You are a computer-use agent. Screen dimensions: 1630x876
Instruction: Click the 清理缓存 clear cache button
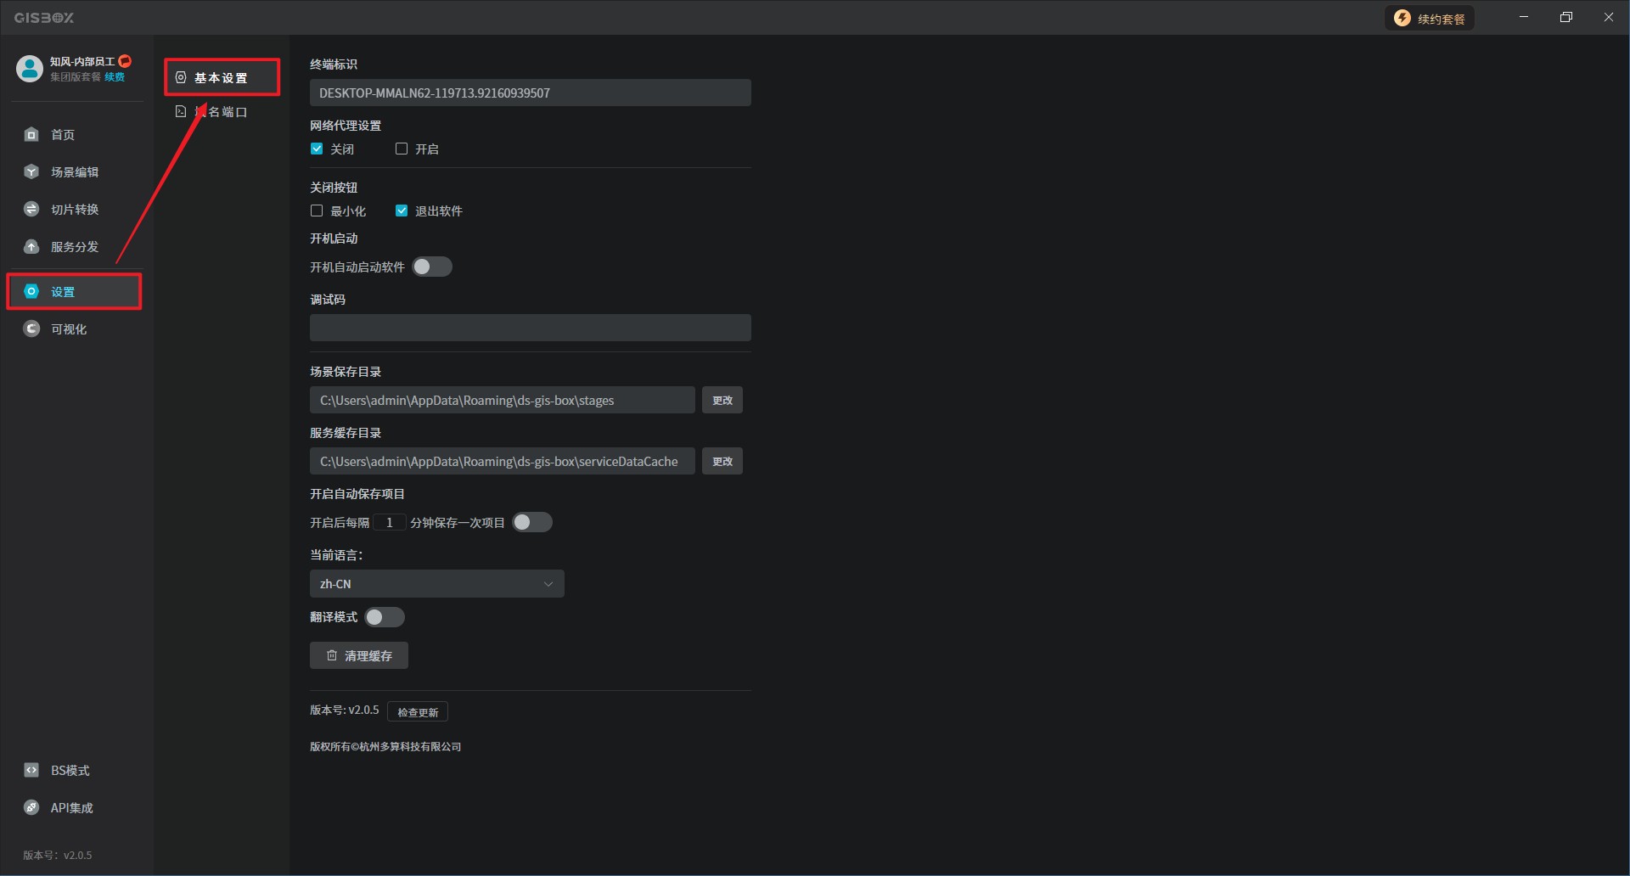click(x=358, y=655)
